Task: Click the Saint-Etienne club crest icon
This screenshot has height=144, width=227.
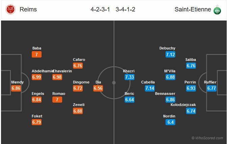Action: tap(216, 9)
